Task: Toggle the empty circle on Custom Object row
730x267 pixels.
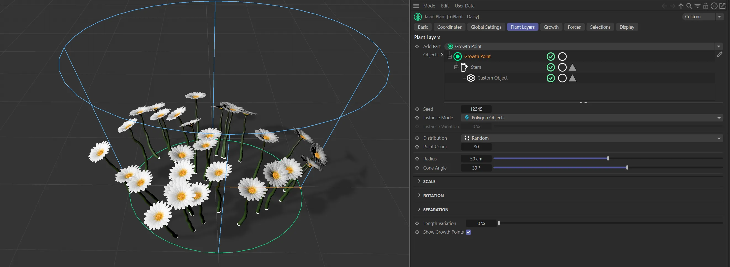Action: click(562, 78)
